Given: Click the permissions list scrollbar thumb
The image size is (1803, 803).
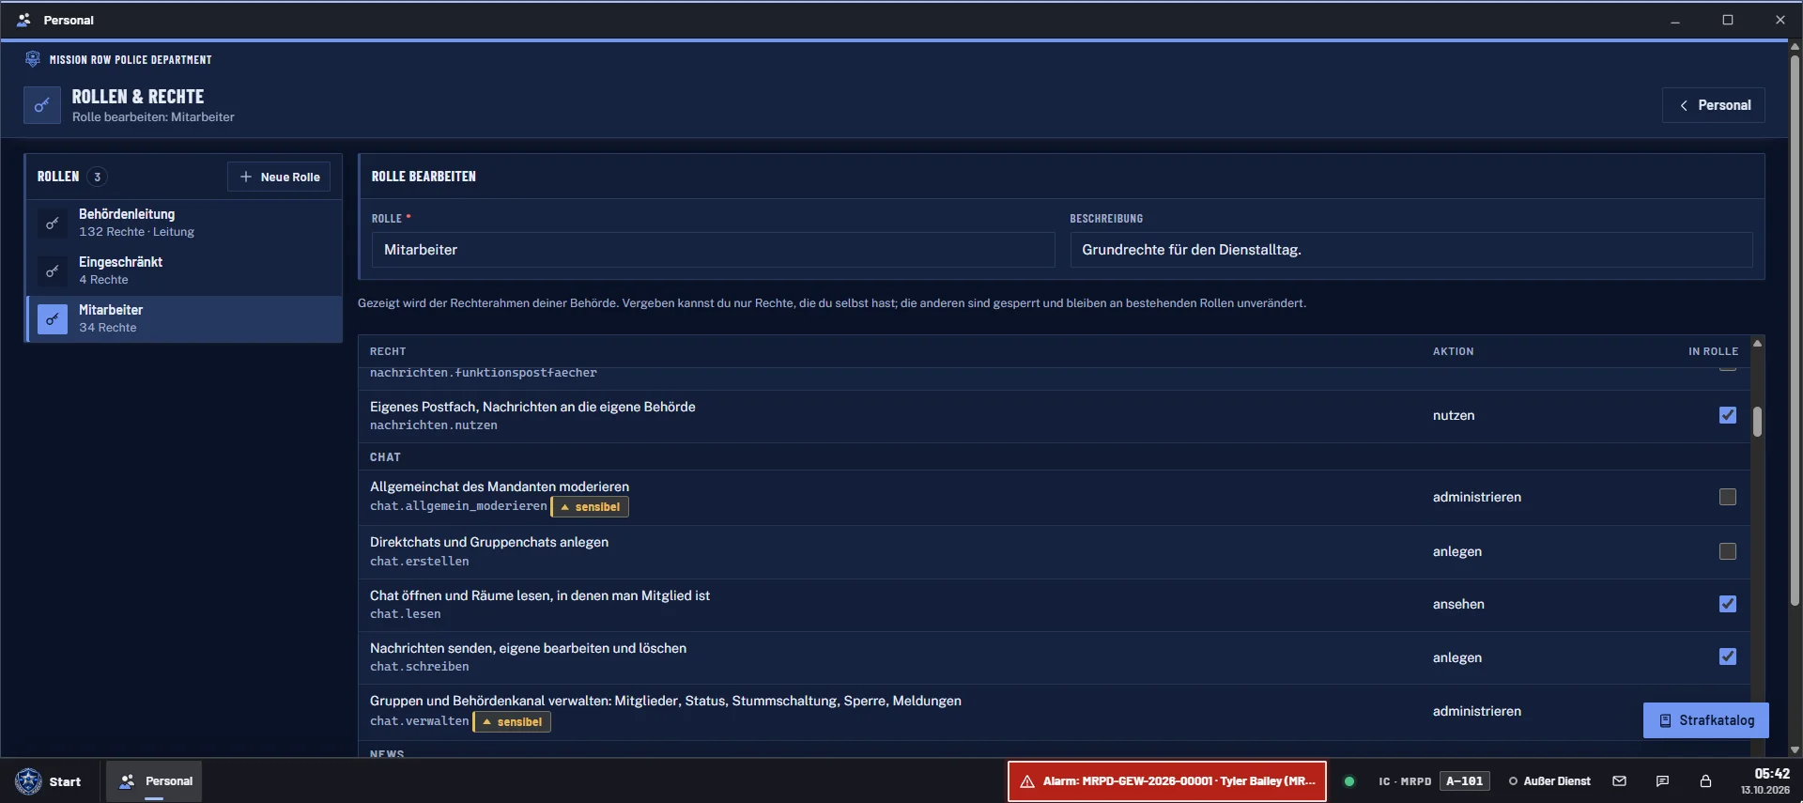Looking at the screenshot, I should [1757, 422].
